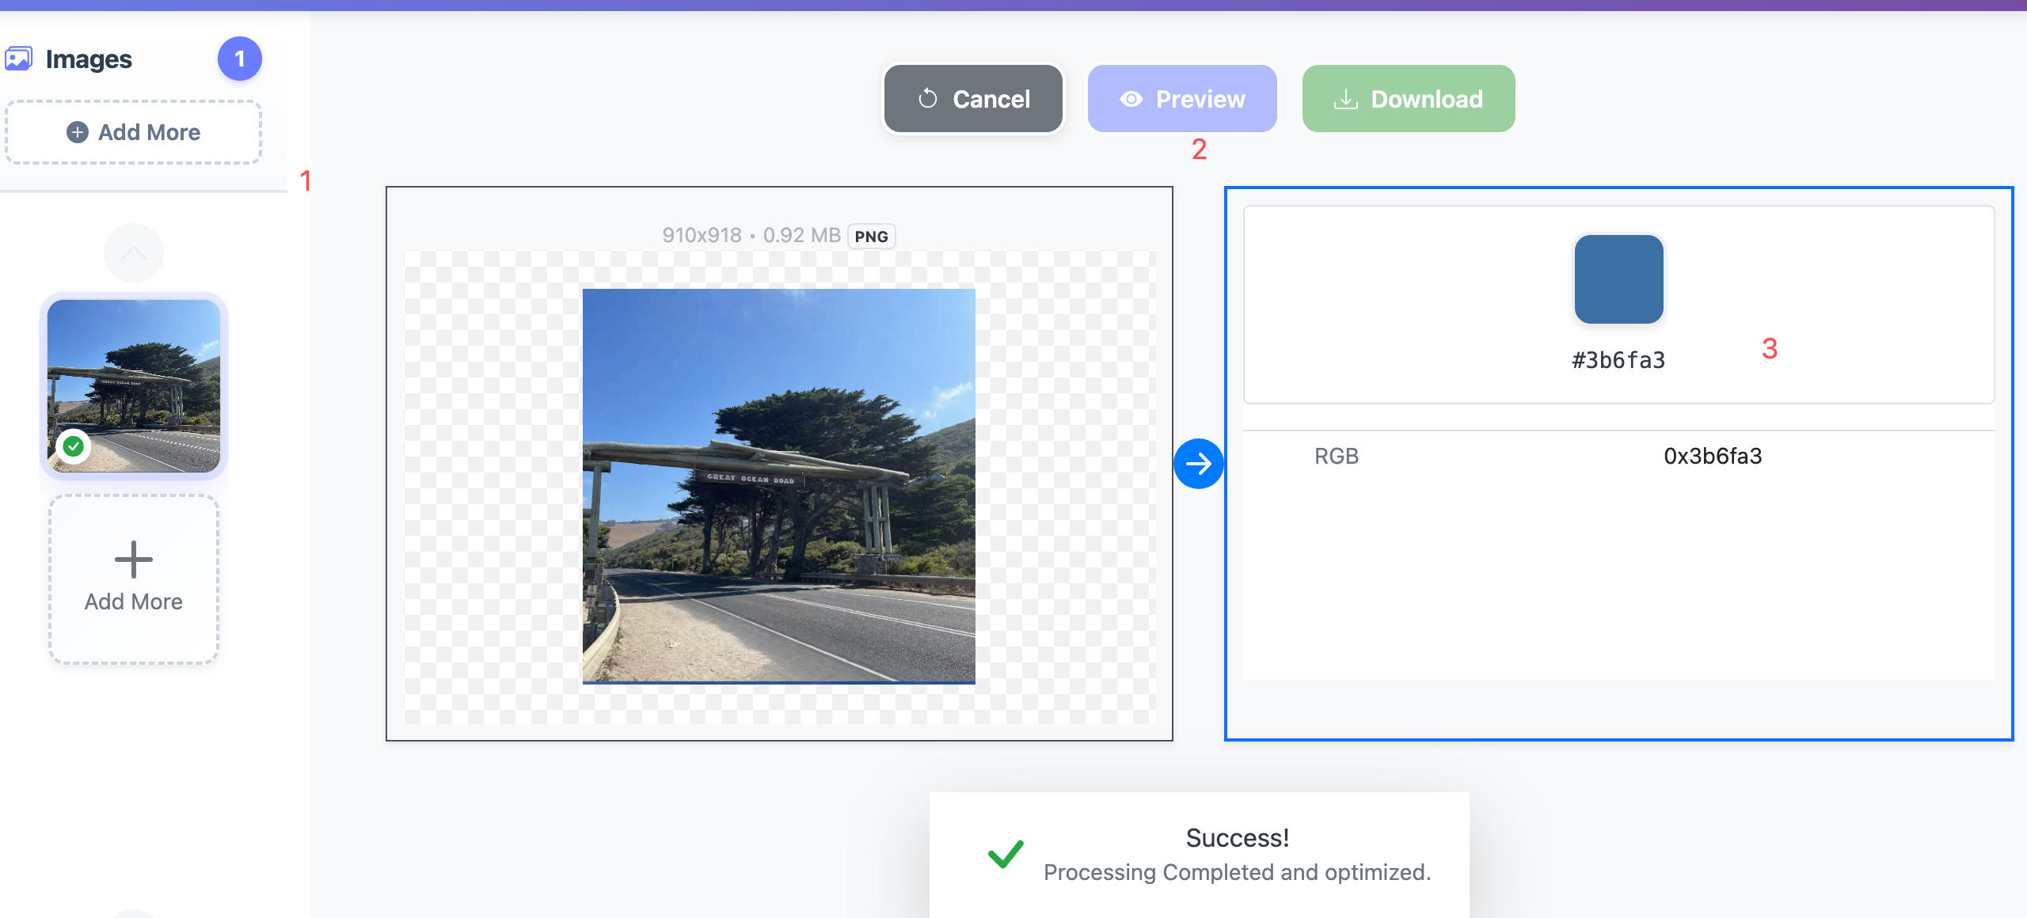
Task: Click the #3b6fa3 hex code text
Action: [1618, 360]
